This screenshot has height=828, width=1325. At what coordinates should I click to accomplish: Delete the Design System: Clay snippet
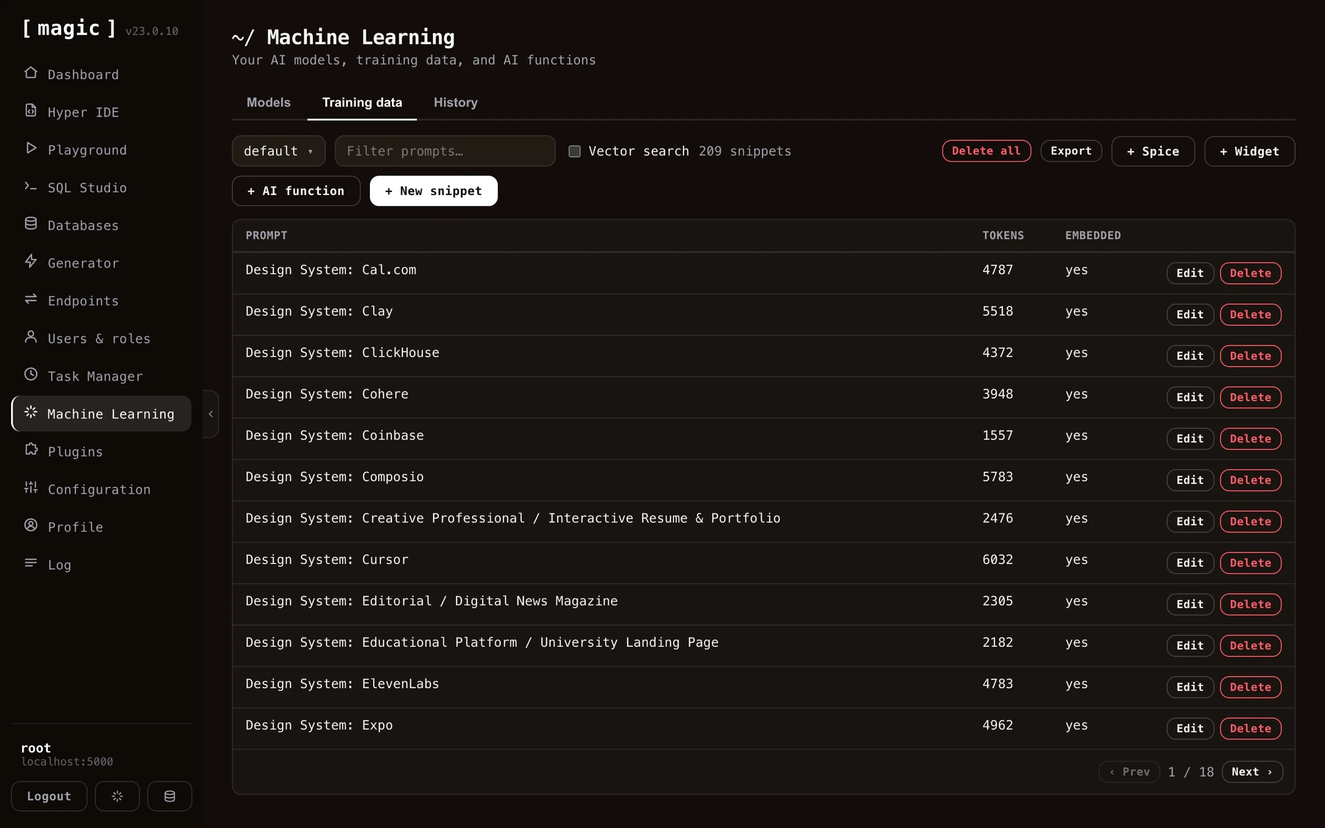[1250, 315]
